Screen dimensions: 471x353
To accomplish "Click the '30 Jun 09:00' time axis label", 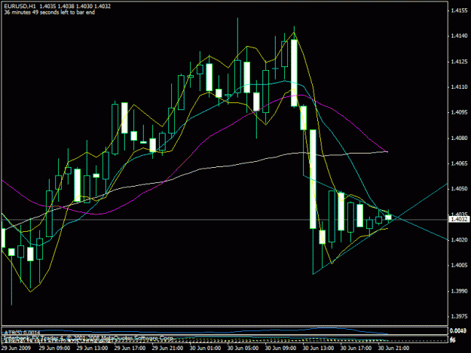I will [x=280, y=348].
